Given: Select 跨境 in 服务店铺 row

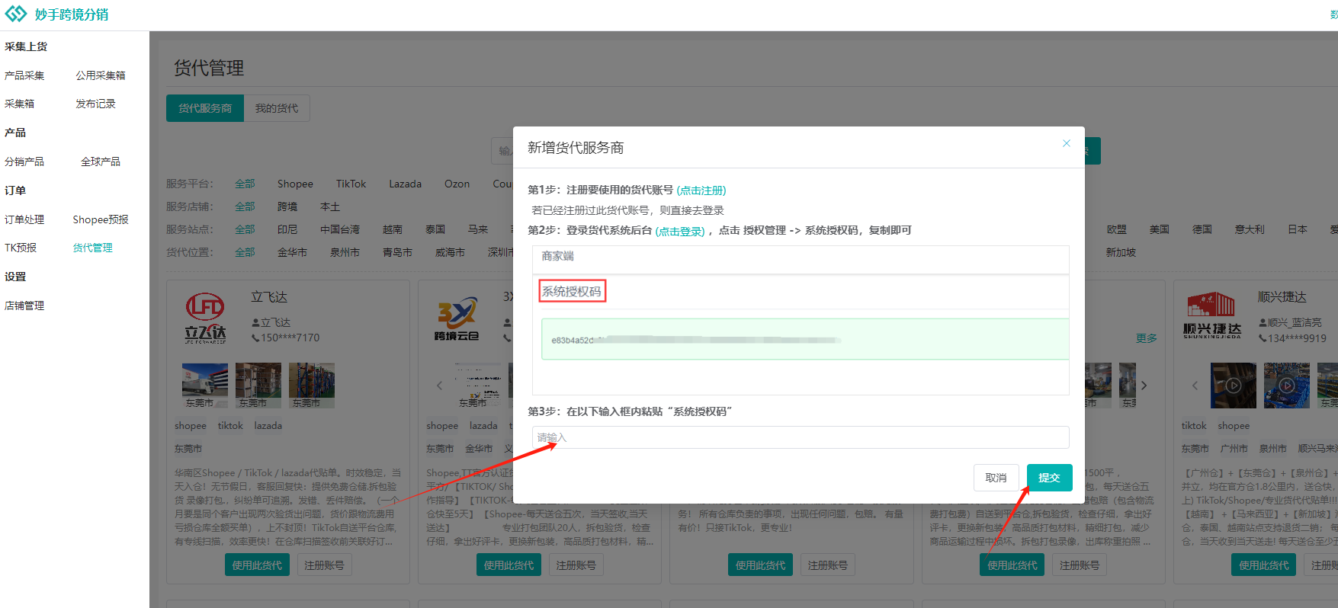Looking at the screenshot, I should [x=287, y=206].
